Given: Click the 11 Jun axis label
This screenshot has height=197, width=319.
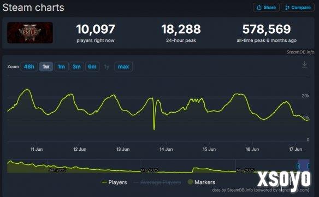Looking at the screenshot, I should 37,149.
